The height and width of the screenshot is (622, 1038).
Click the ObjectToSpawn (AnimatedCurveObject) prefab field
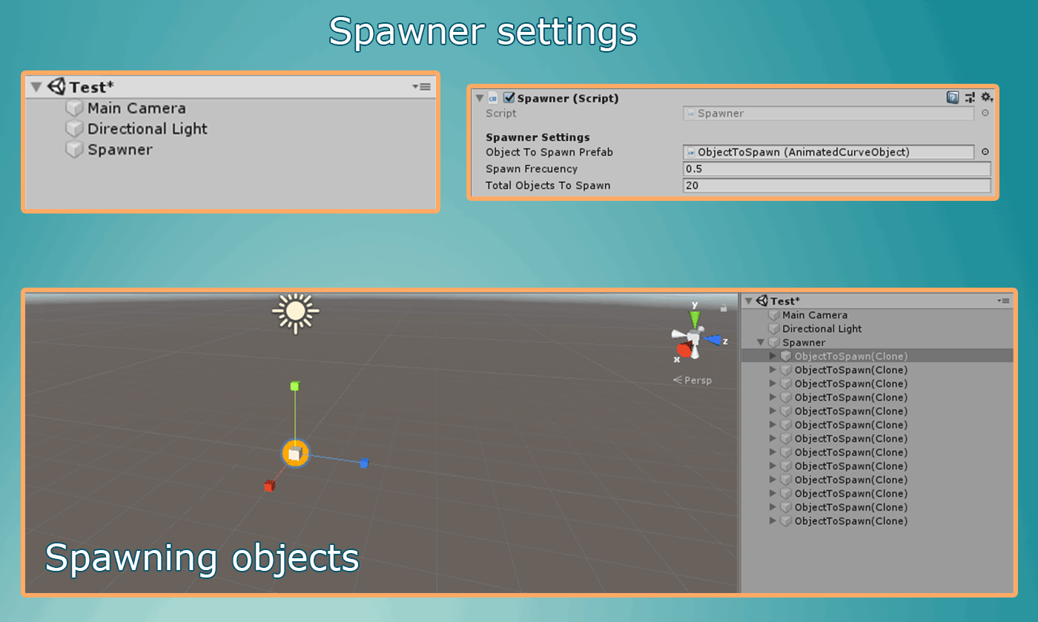pyautogui.click(x=828, y=152)
